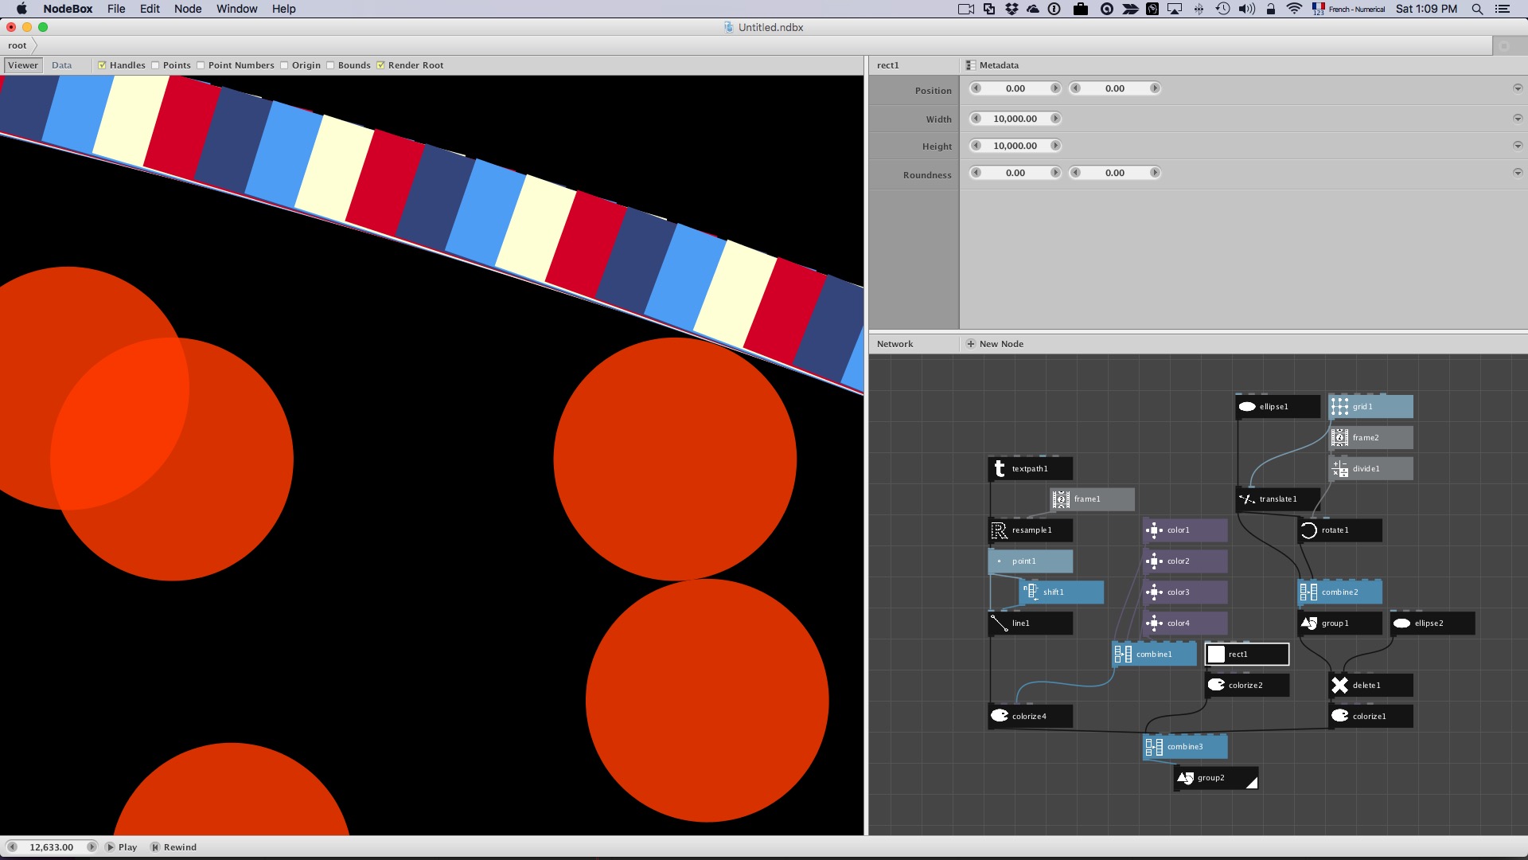Toggle the Render Root checkbox
1528x860 pixels.
point(380,65)
